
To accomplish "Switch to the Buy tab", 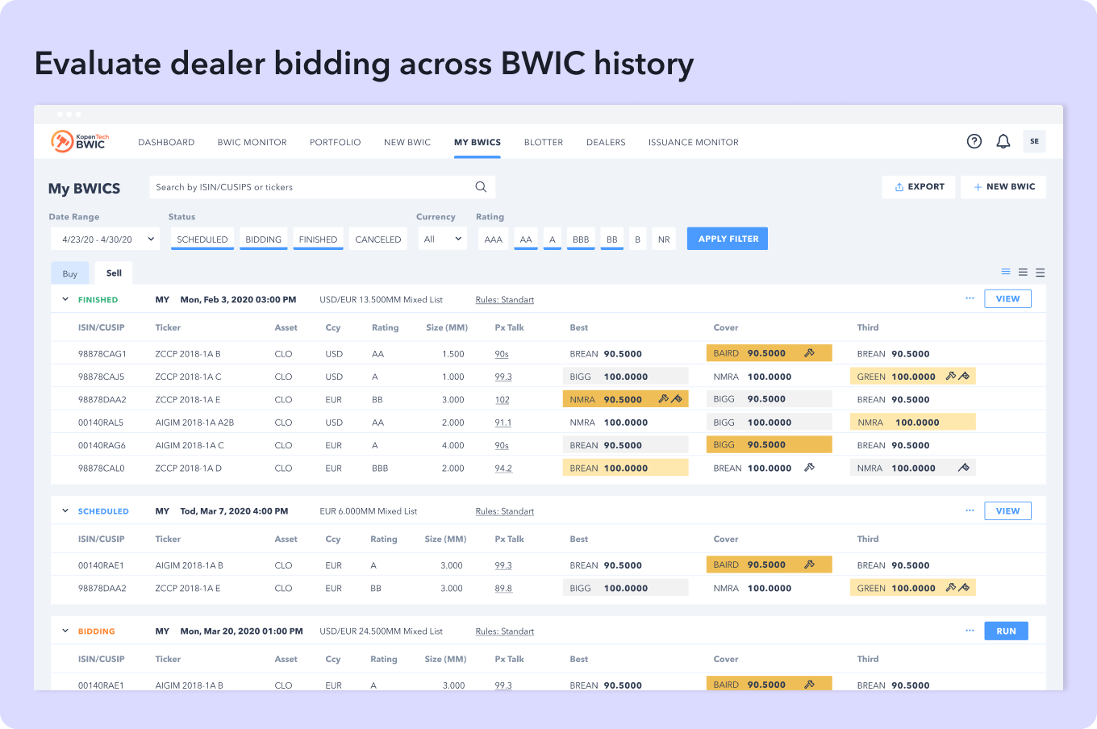I will click(70, 273).
